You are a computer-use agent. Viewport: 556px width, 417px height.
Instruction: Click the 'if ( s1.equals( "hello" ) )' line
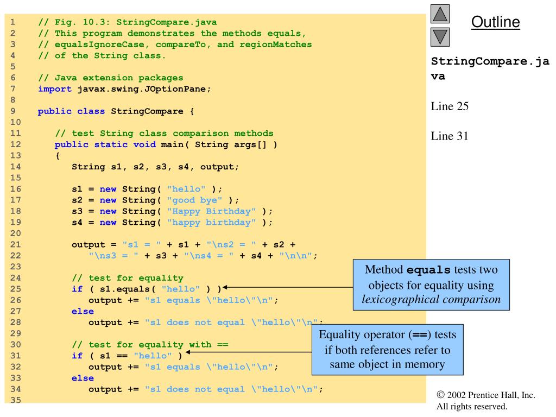(147, 289)
